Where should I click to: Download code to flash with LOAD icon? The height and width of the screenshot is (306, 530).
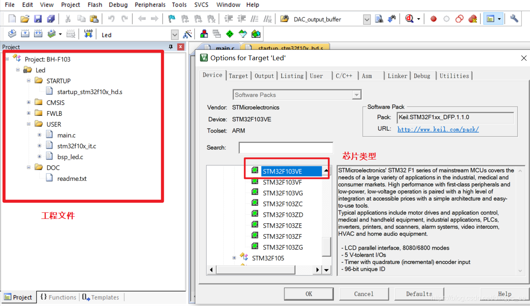(88, 34)
